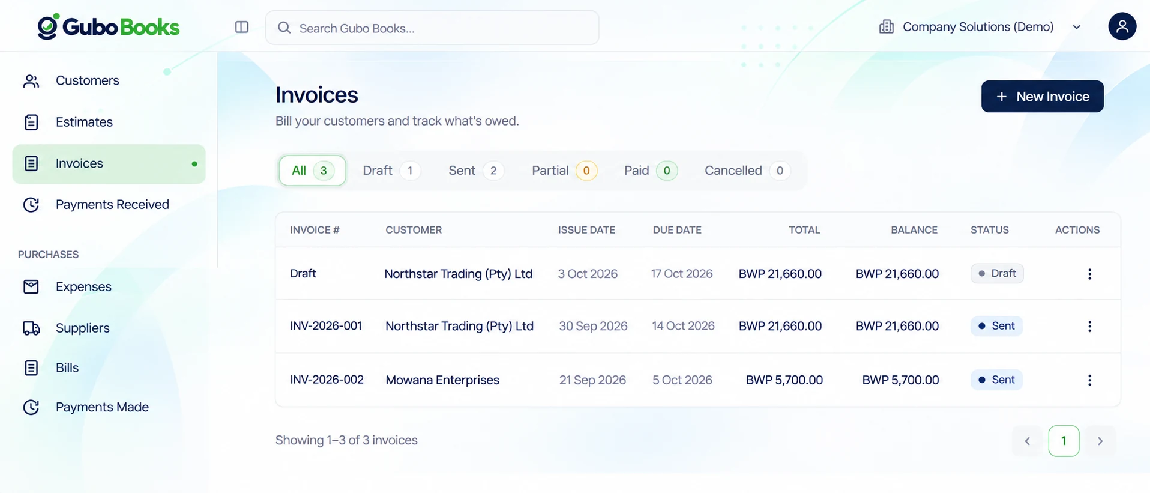Open invoice INV-2026-001
1150x493 pixels.
point(326,326)
